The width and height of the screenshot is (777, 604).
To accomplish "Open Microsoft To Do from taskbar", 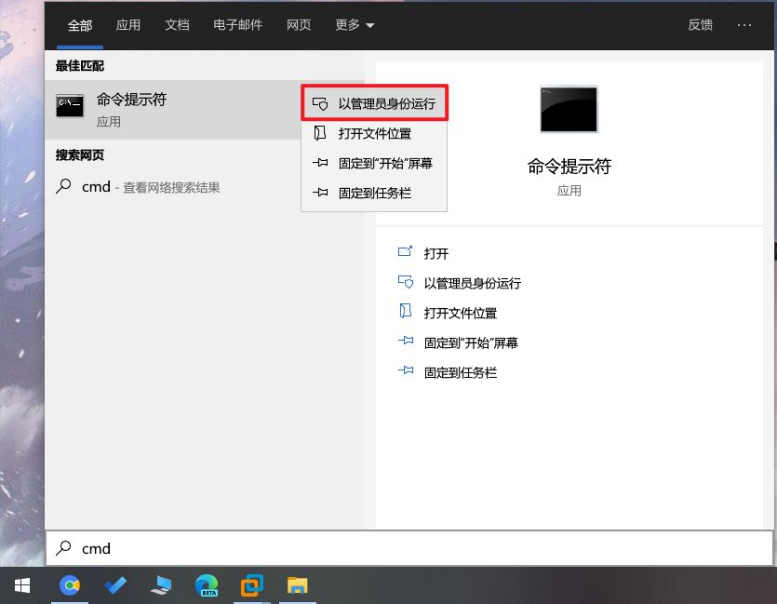I will (x=115, y=585).
